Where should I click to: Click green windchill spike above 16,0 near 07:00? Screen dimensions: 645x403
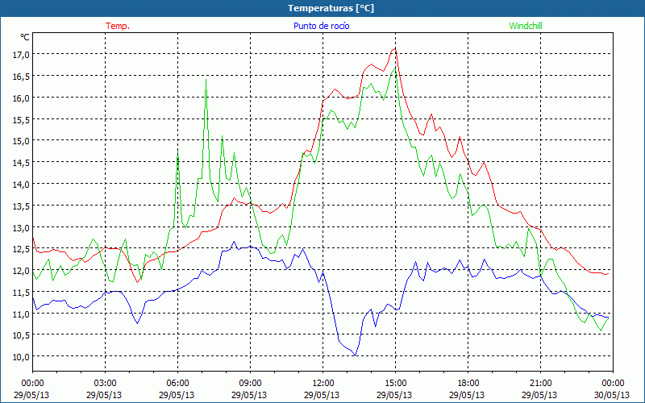206,80
